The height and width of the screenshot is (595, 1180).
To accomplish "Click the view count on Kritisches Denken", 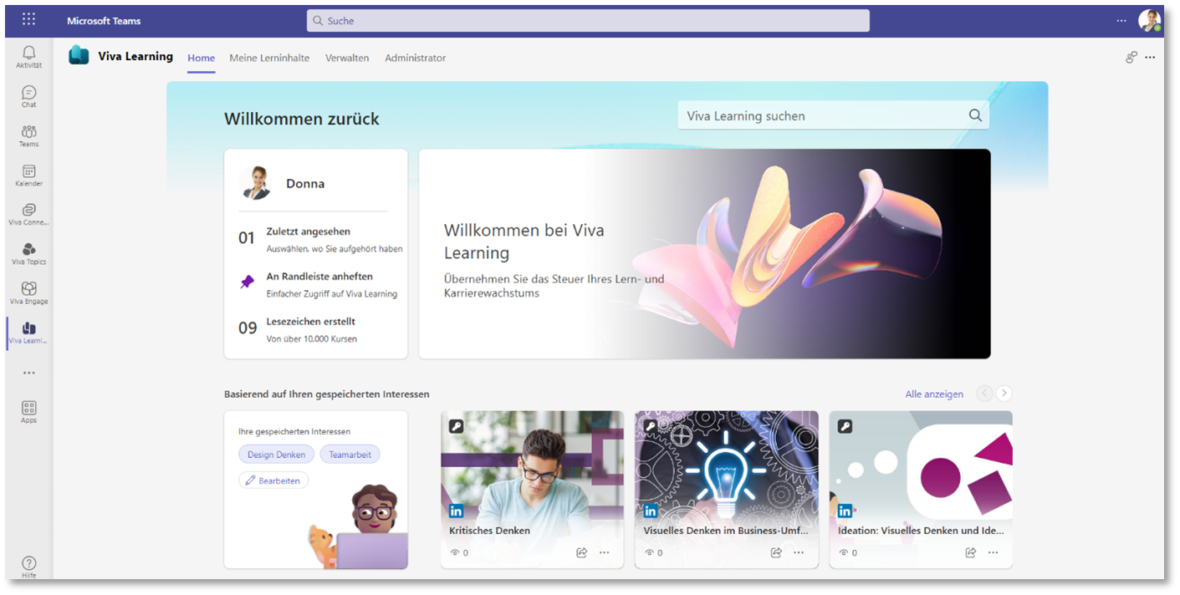I will click(459, 552).
